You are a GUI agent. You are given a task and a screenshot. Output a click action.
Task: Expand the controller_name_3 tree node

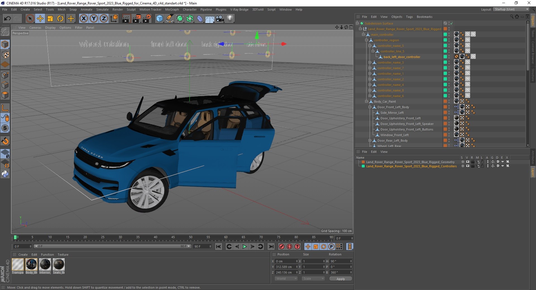pyautogui.click(x=370, y=62)
